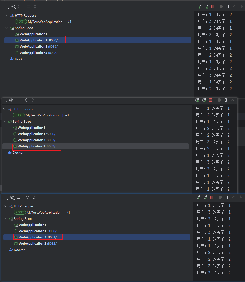Rerun WebApplication2 from middle panel toolbar
This screenshot has width=245, height=282.
(197, 100)
